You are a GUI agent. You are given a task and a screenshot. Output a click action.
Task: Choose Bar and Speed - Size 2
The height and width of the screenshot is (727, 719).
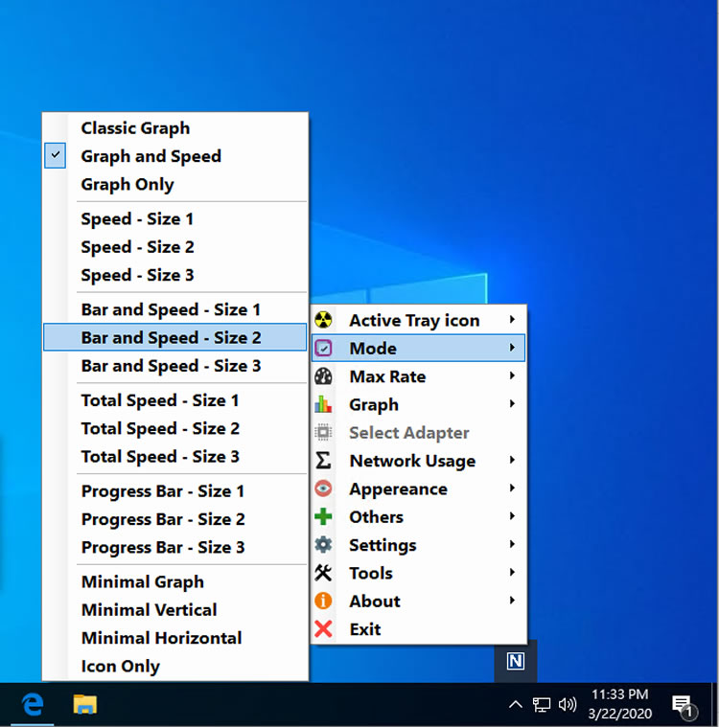point(171,337)
